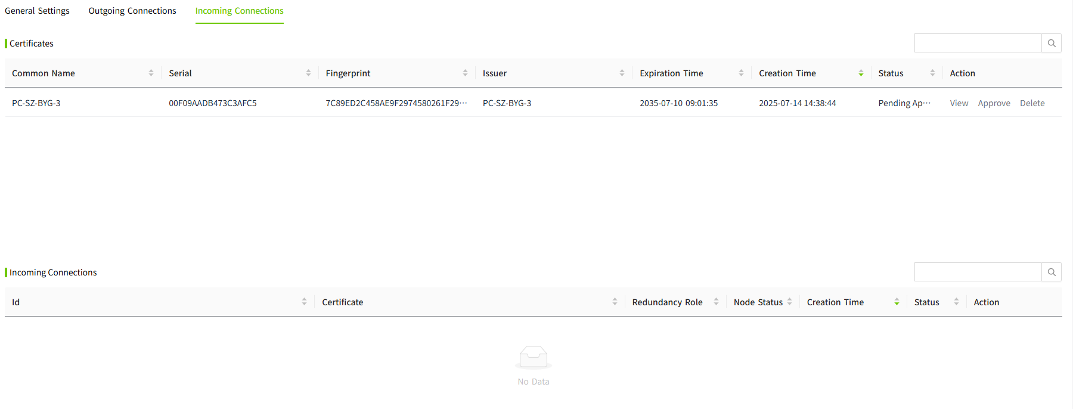Sort certificates by Expiration Time icon
1073x409 pixels.
pyautogui.click(x=741, y=73)
